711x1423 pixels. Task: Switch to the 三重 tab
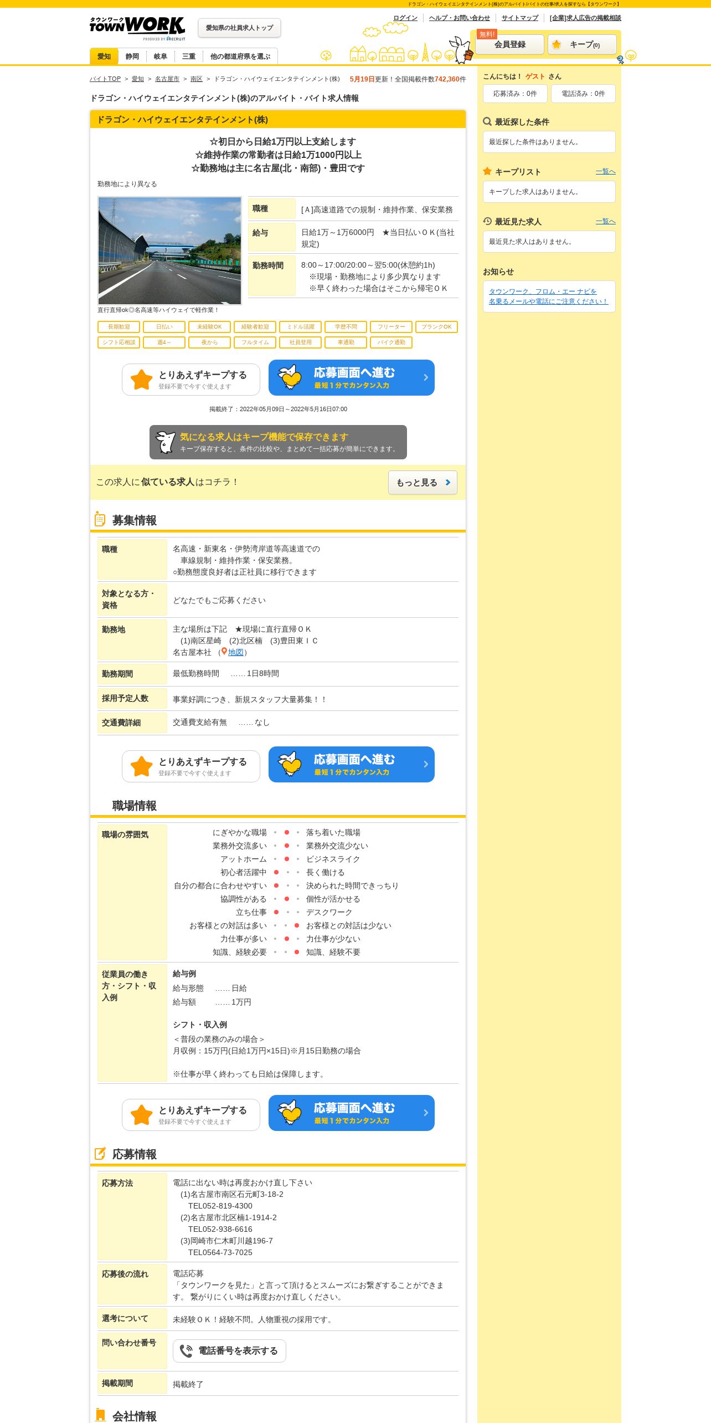click(189, 57)
